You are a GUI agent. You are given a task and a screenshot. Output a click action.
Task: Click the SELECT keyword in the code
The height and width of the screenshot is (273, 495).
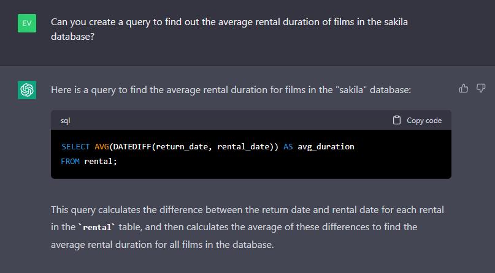point(75,147)
